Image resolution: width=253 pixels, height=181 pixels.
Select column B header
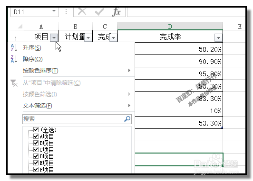(x=75, y=27)
